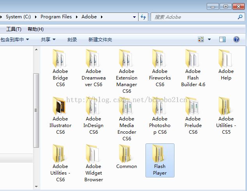Expand the arrow after Program Files in breadcrumb
247x191 pixels.
[x=77, y=17]
